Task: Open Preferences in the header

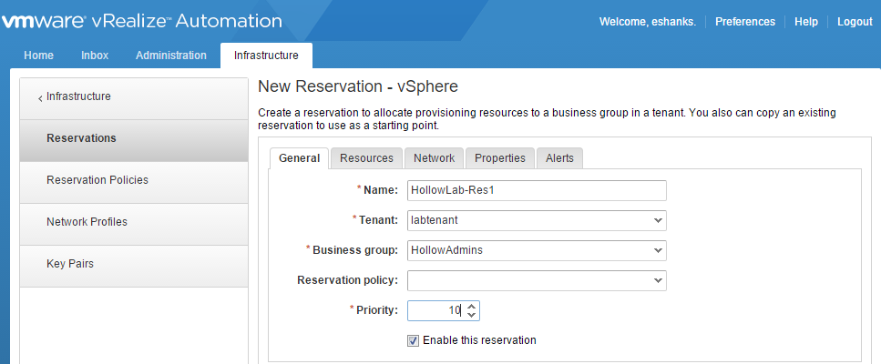Action: 745,22
